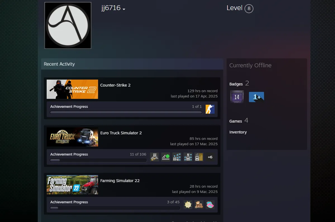Image resolution: width=335 pixels, height=222 pixels.
Task: Open the jj6716 profile avatar image
Action: tap(68, 25)
